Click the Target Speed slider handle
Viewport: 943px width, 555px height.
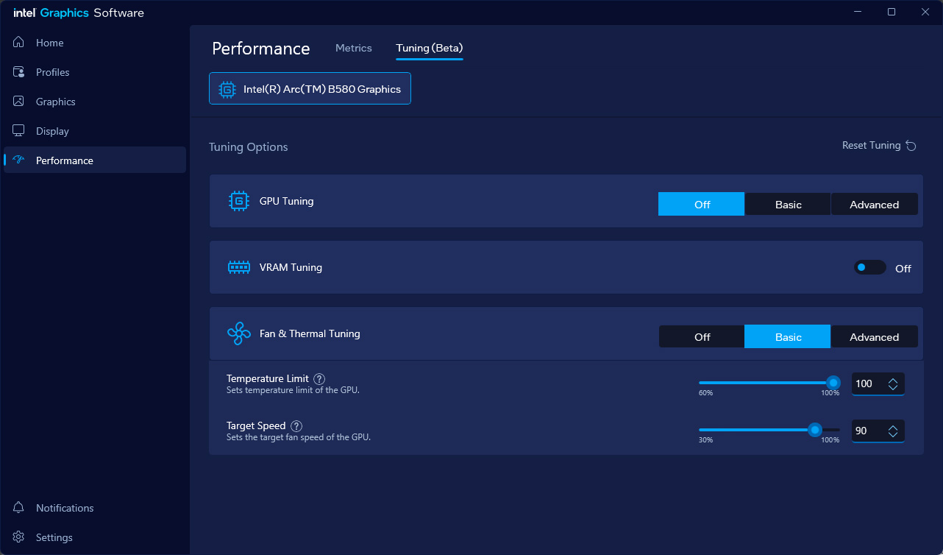pyautogui.click(x=814, y=430)
